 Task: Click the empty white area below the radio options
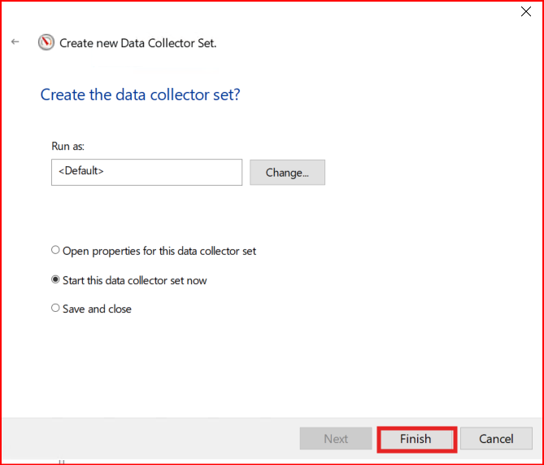click(x=268, y=366)
